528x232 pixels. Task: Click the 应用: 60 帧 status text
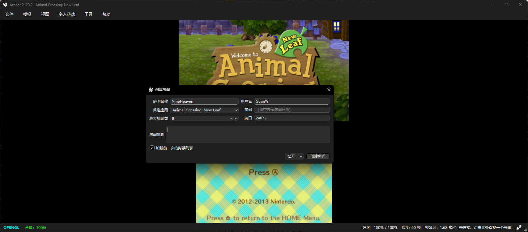pyautogui.click(x=411, y=228)
